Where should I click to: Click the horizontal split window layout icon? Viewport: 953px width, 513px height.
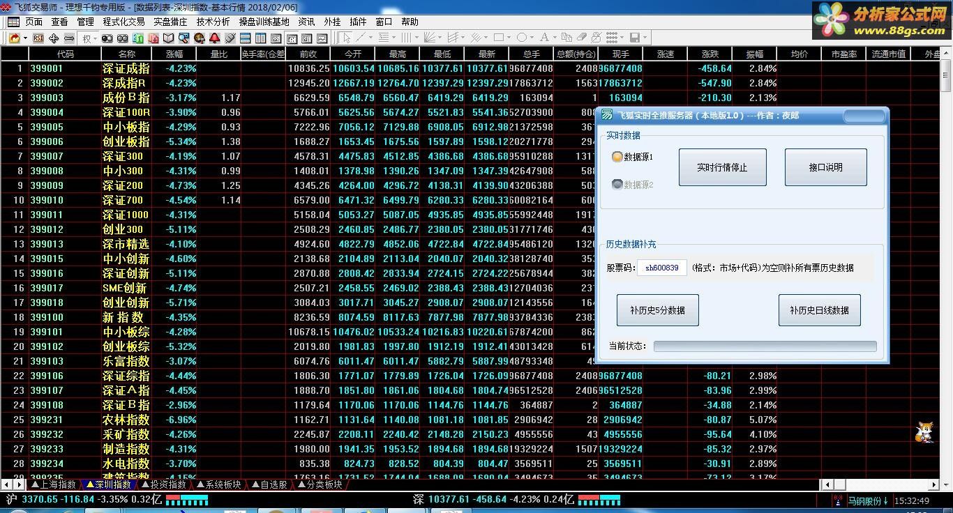pos(245,38)
